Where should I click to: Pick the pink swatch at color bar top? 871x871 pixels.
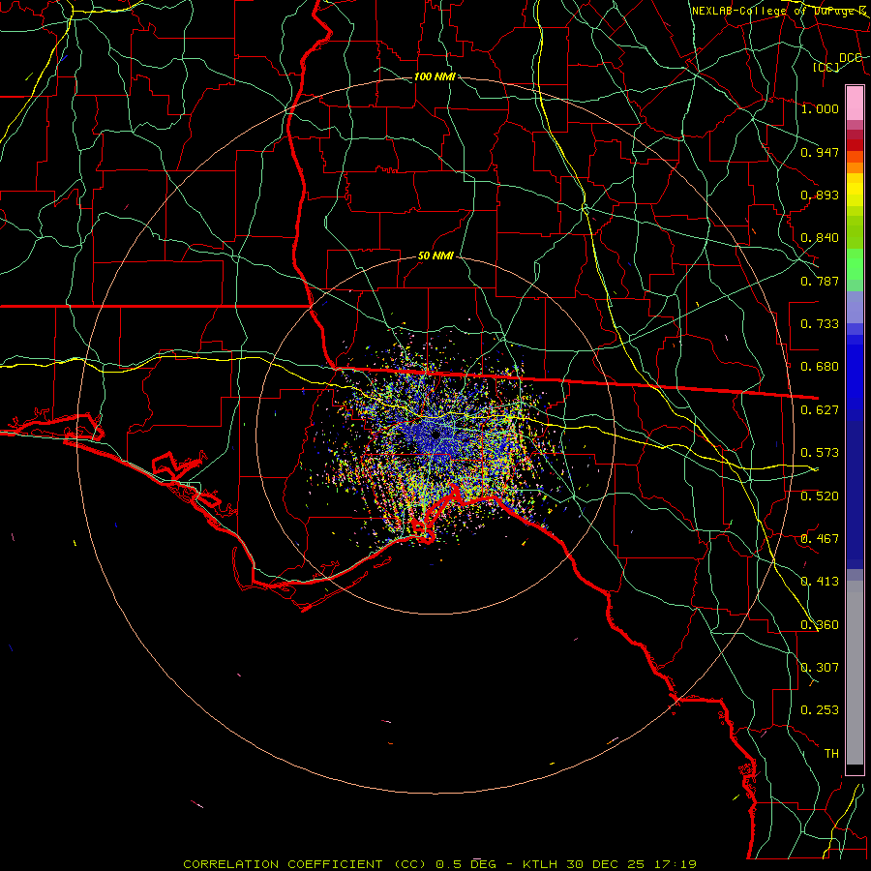click(x=855, y=103)
